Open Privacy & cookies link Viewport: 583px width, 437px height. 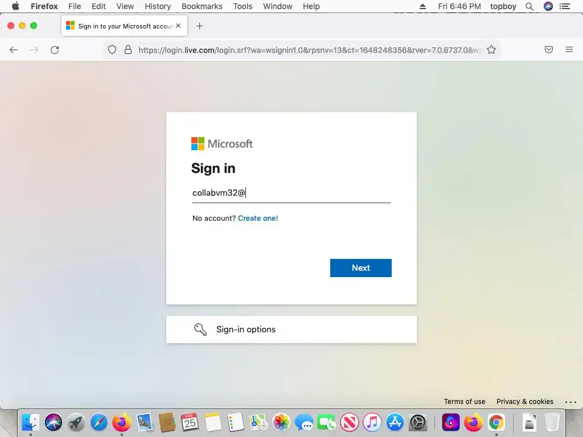(x=524, y=401)
